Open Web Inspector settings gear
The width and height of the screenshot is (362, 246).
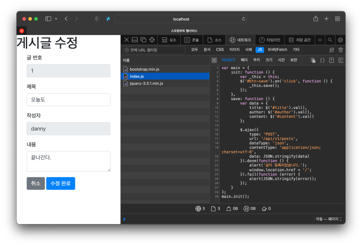click(340, 40)
